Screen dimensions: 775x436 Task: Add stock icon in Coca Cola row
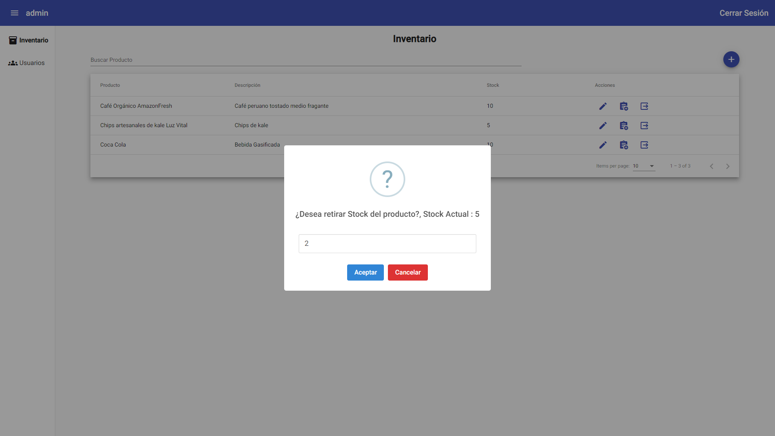pyautogui.click(x=624, y=145)
